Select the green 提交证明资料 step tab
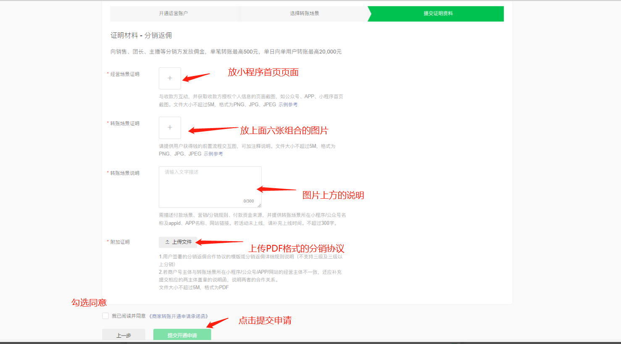Viewport: 621px width, 344px height. 438,13
